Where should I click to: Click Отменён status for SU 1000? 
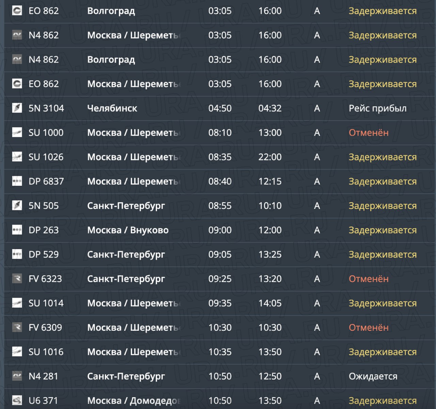[x=369, y=133]
